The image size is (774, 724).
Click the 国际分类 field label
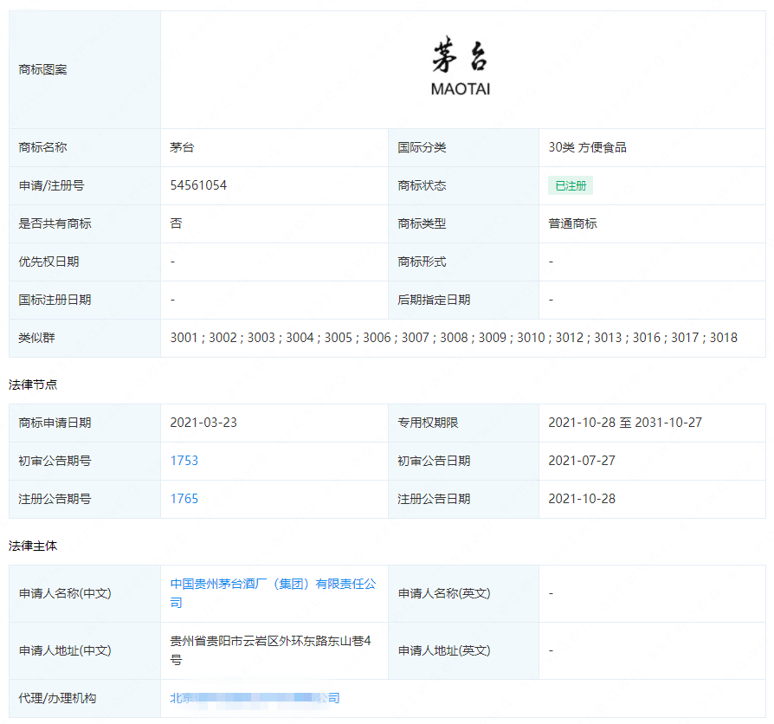[422, 147]
